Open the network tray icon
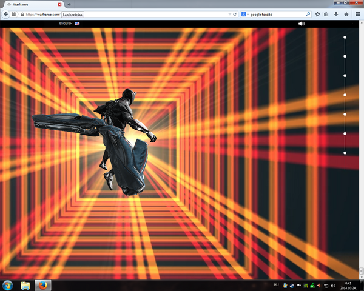This screenshot has height=291, width=364. point(326,286)
